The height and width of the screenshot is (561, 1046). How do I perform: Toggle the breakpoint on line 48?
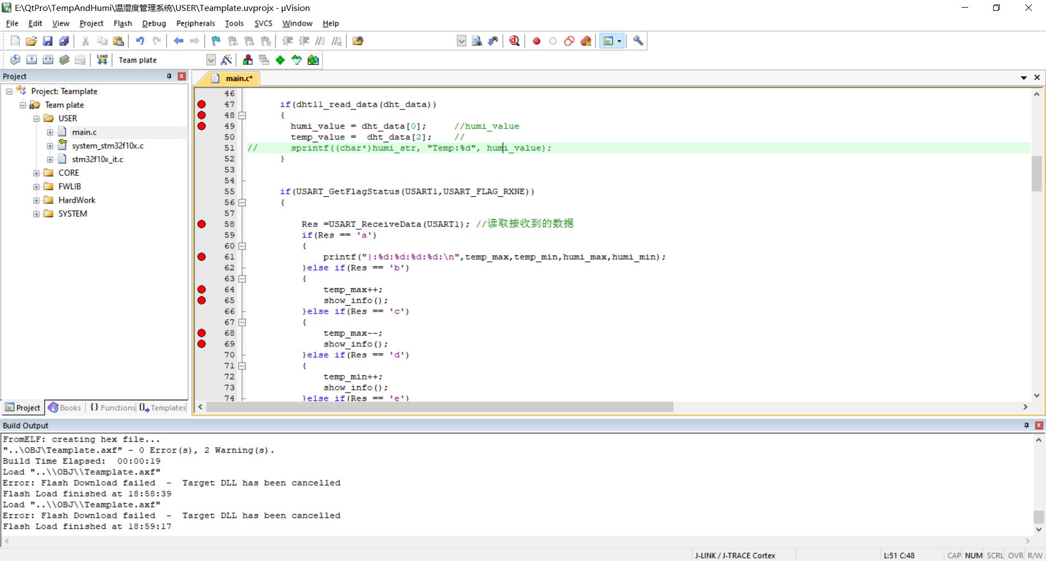[202, 115]
